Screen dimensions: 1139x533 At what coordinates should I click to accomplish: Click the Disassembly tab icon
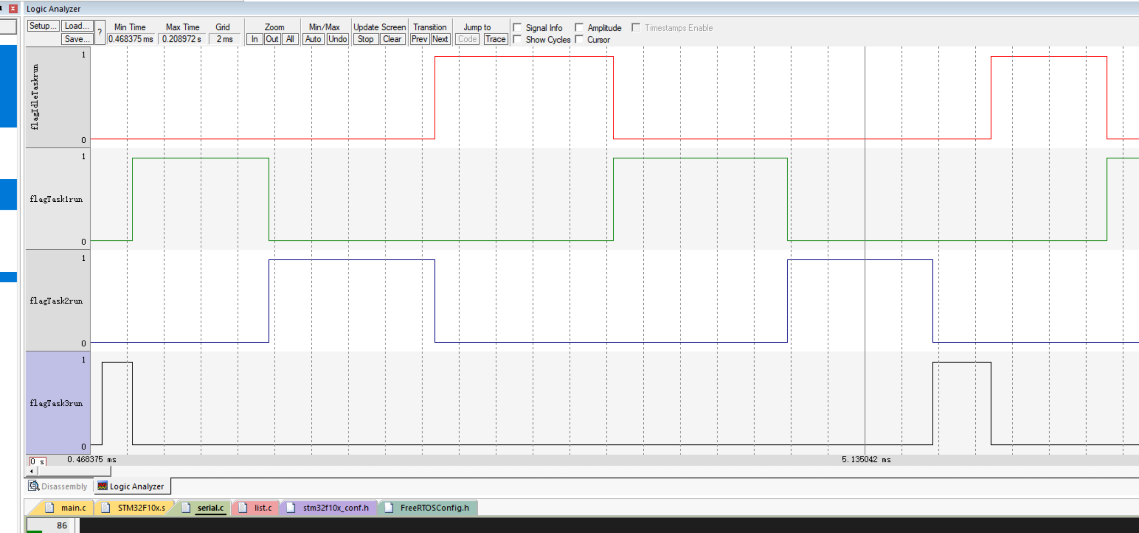(34, 486)
